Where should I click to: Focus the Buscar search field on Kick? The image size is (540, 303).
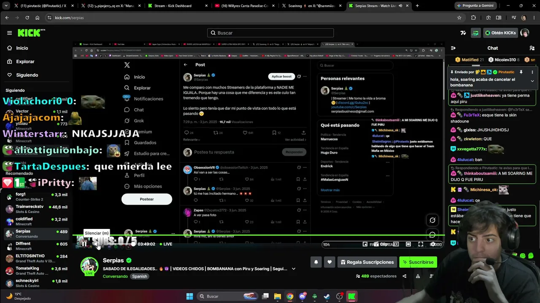point(270,33)
